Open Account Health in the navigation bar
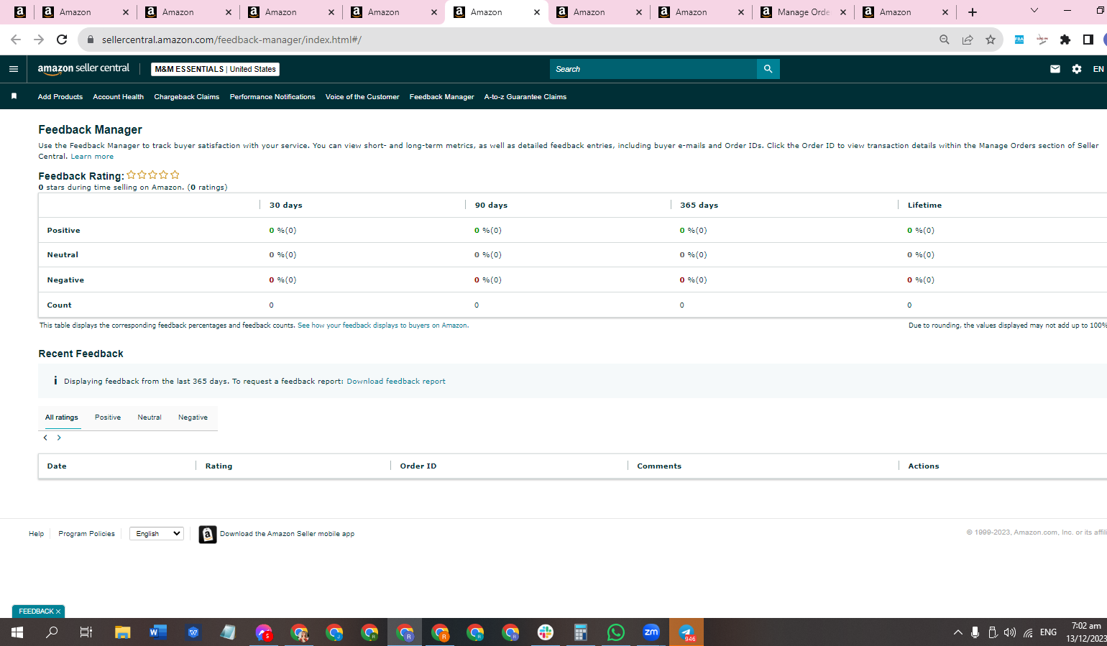 (x=119, y=97)
